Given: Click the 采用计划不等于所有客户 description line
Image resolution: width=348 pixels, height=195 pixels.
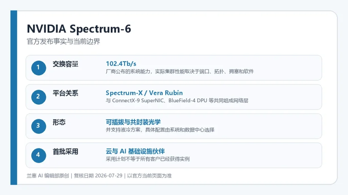Looking at the screenshot, I should click(x=147, y=159).
